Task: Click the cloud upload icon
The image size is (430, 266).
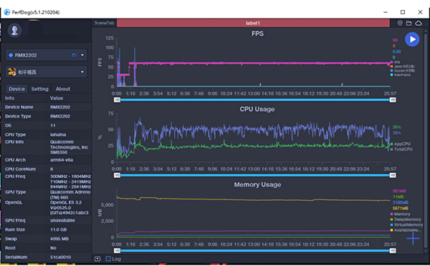Action: (x=419, y=23)
